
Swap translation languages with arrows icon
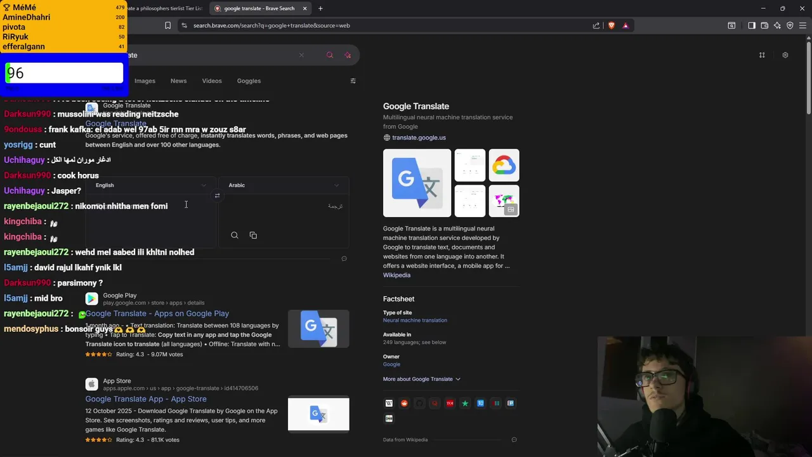coord(217,195)
